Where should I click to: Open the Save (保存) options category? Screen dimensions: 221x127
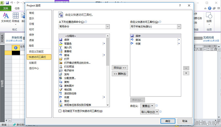[x=32, y=35]
